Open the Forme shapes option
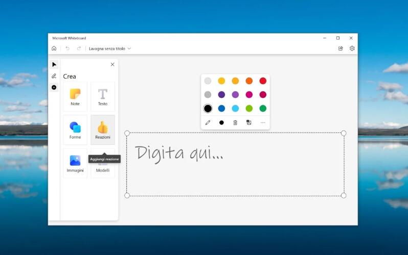The image size is (408, 255). click(x=75, y=130)
